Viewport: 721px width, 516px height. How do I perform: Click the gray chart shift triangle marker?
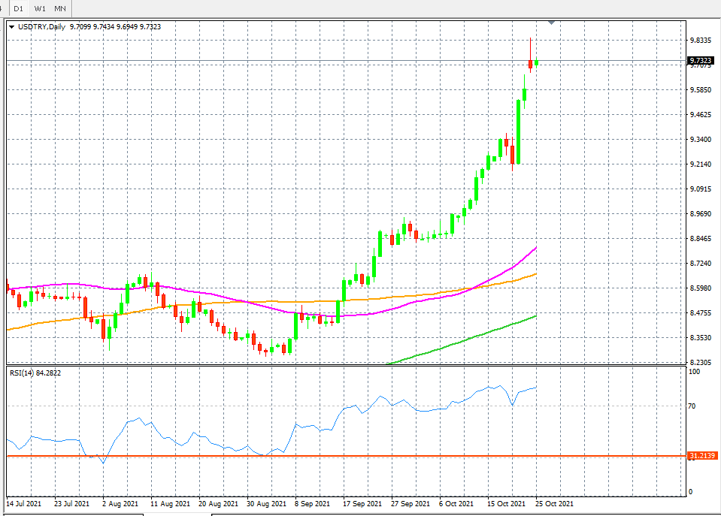(x=552, y=23)
